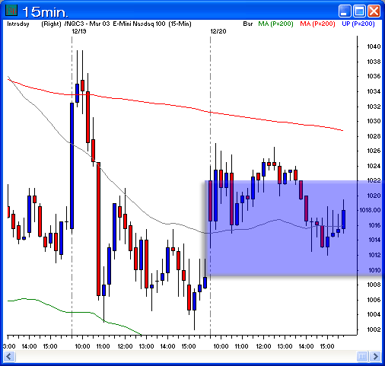Click the right scroll arrow button

point(375,357)
